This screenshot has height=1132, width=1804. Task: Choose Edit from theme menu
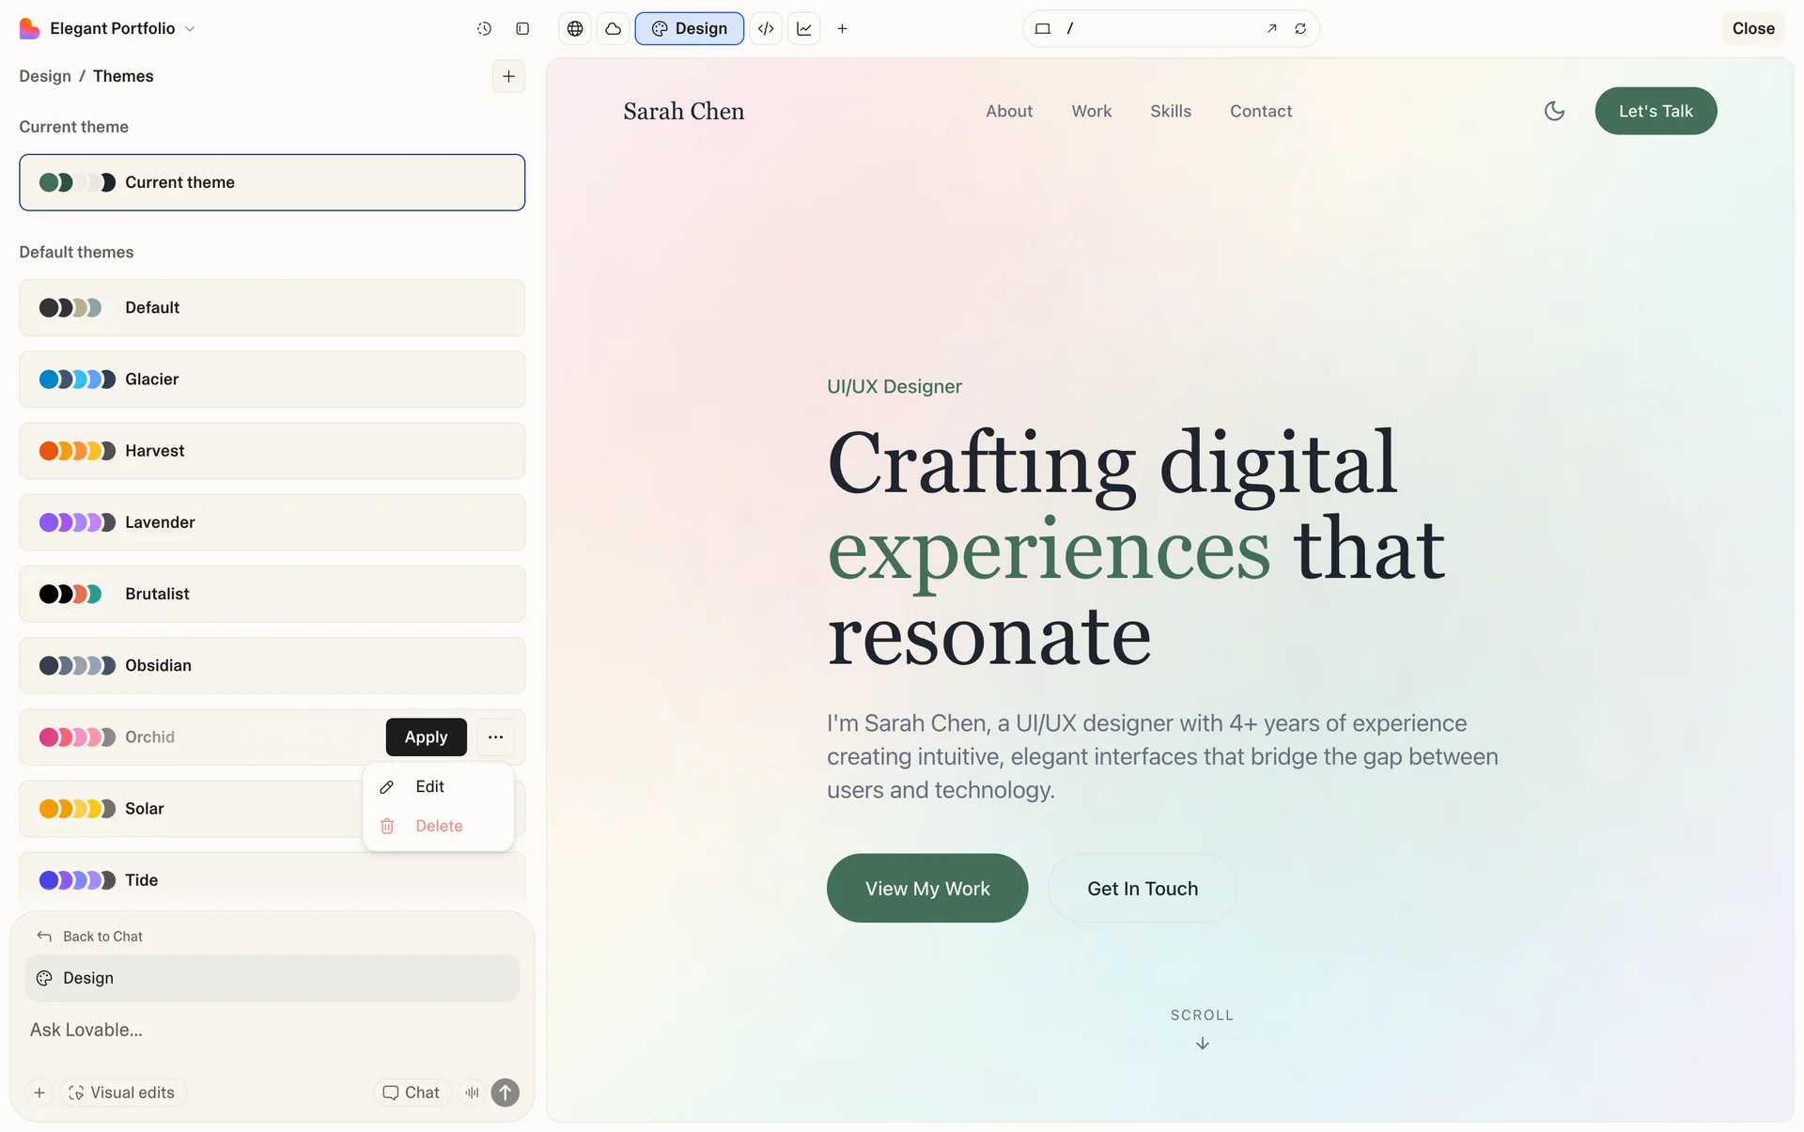pyautogui.click(x=429, y=786)
